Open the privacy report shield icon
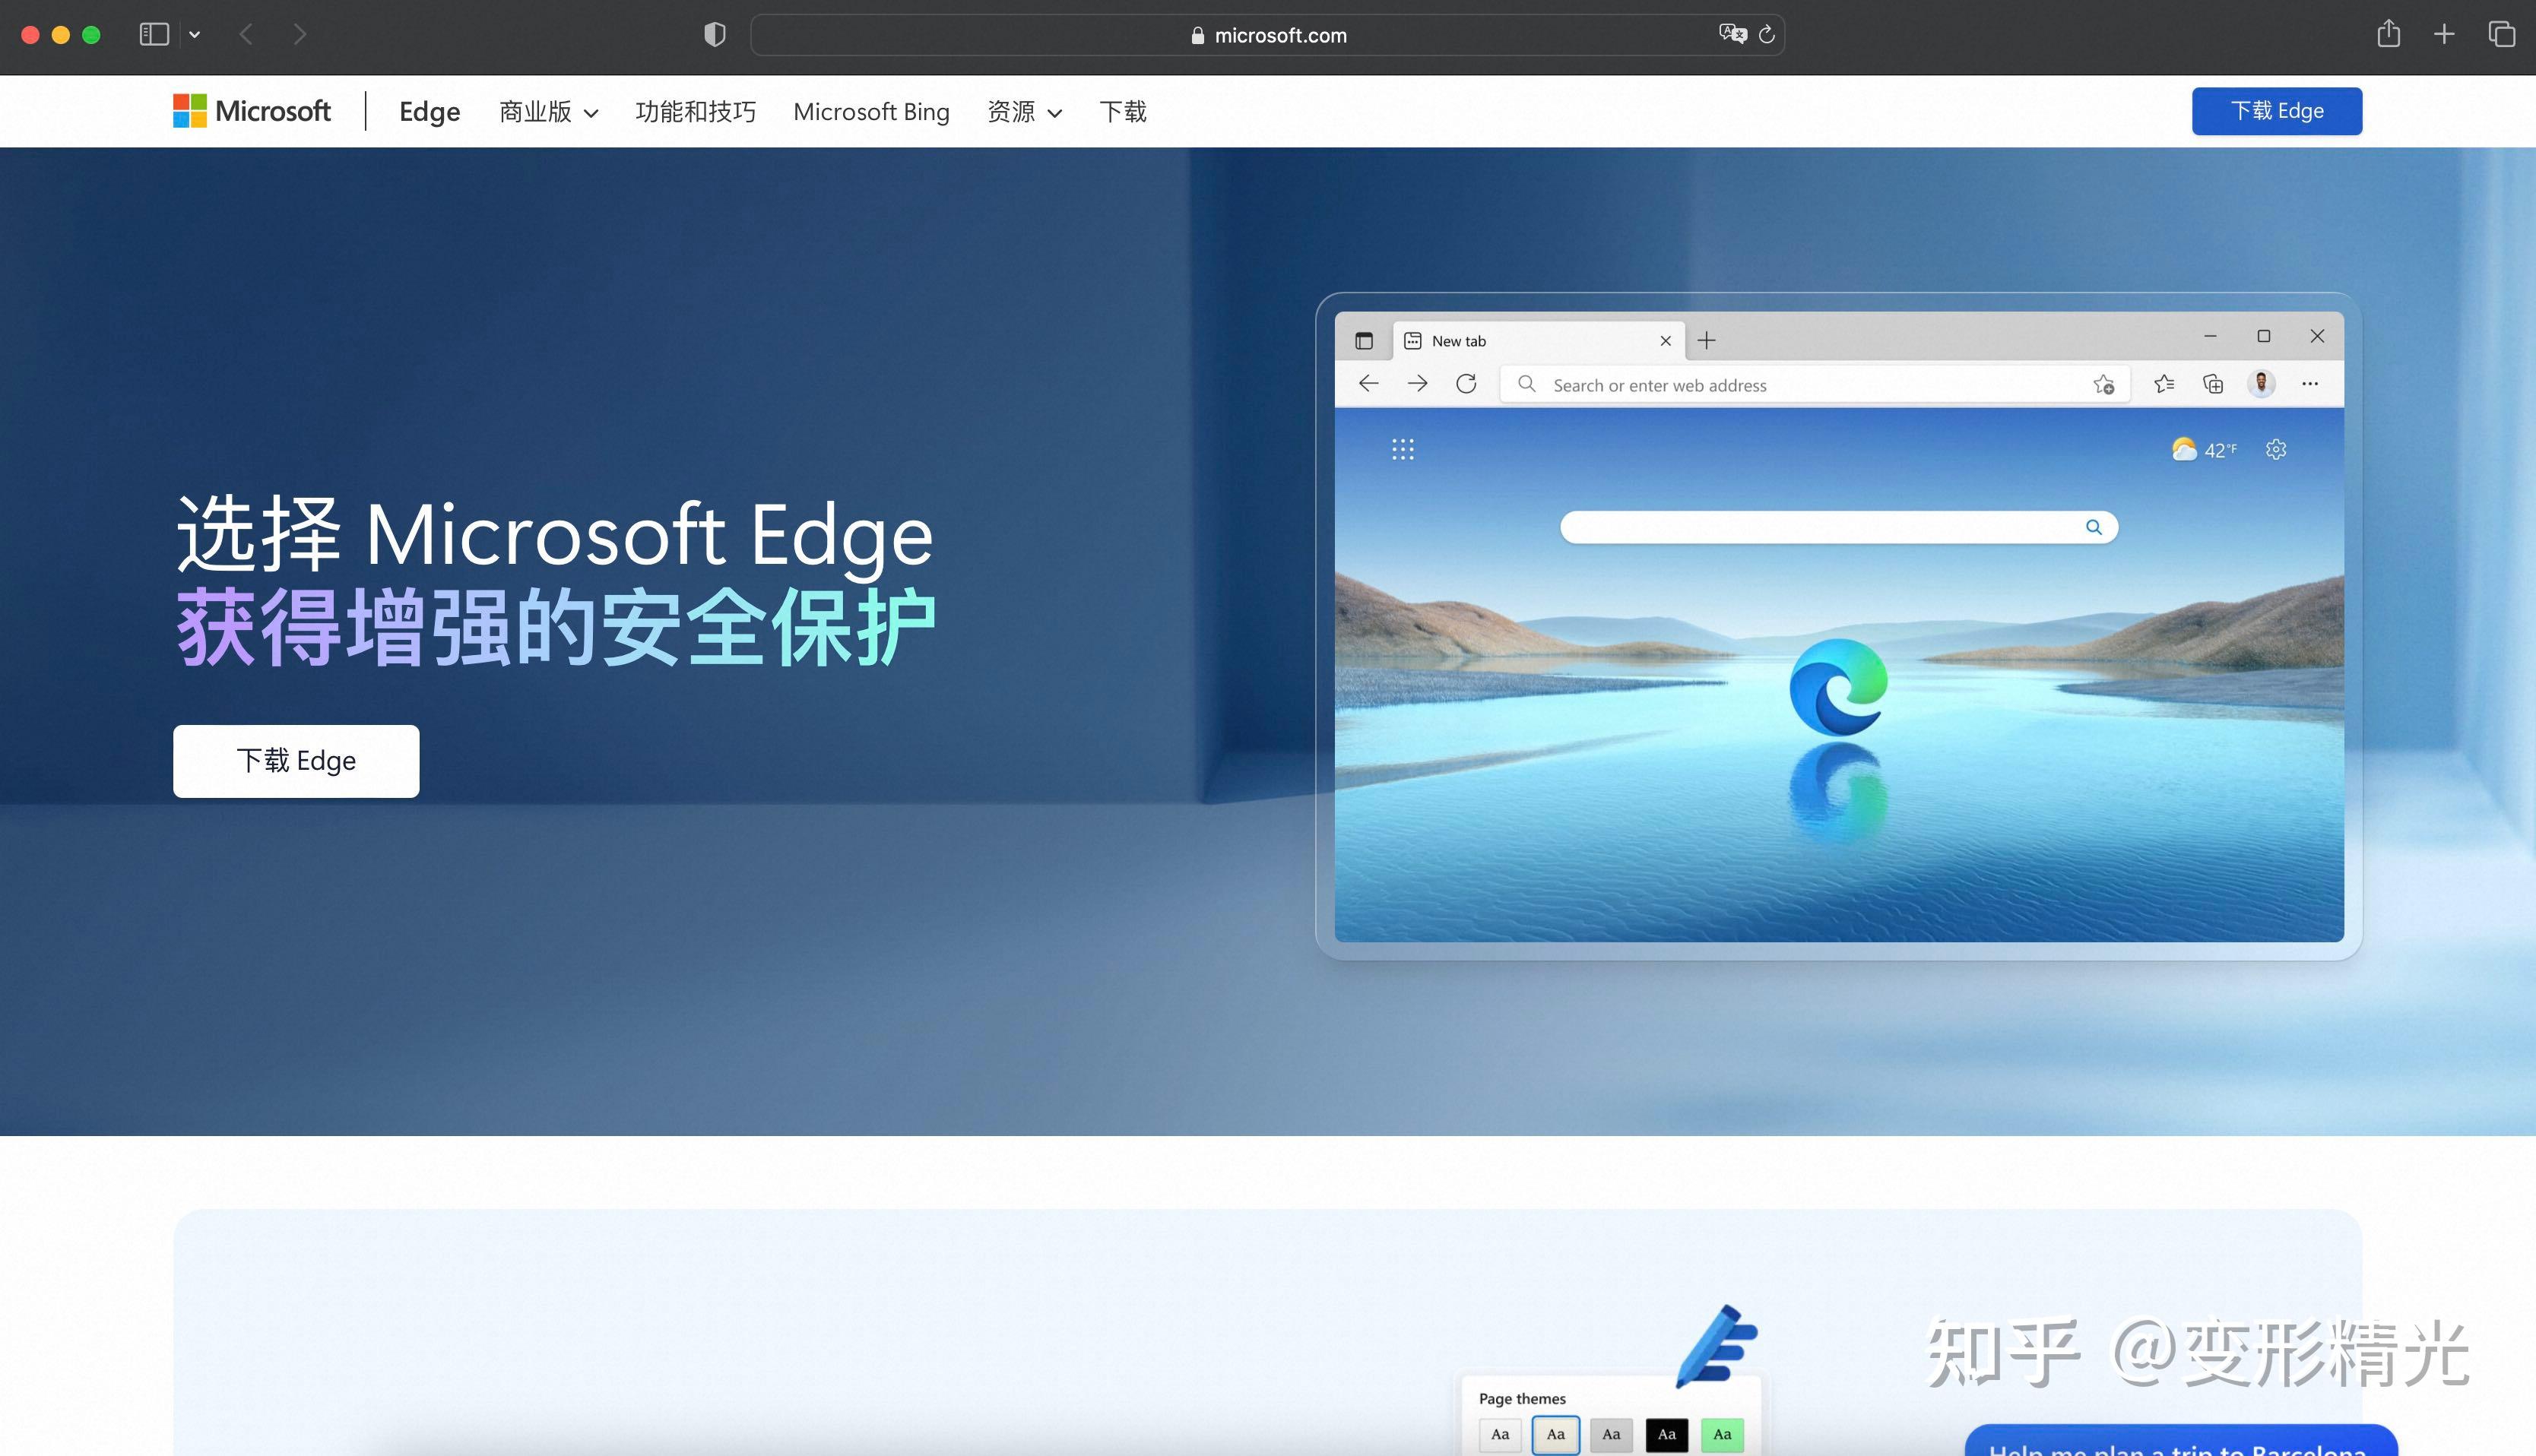The height and width of the screenshot is (1456, 2536). [715, 35]
